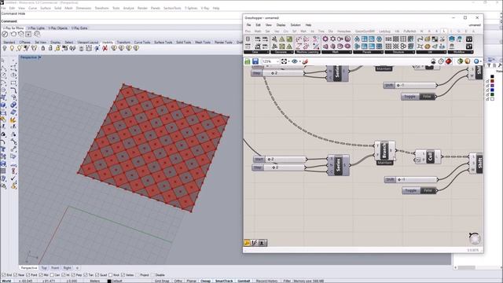This screenshot has height=283, width=503.
Task: Click the black Default layer swatch in the status bar
Action: point(109,281)
